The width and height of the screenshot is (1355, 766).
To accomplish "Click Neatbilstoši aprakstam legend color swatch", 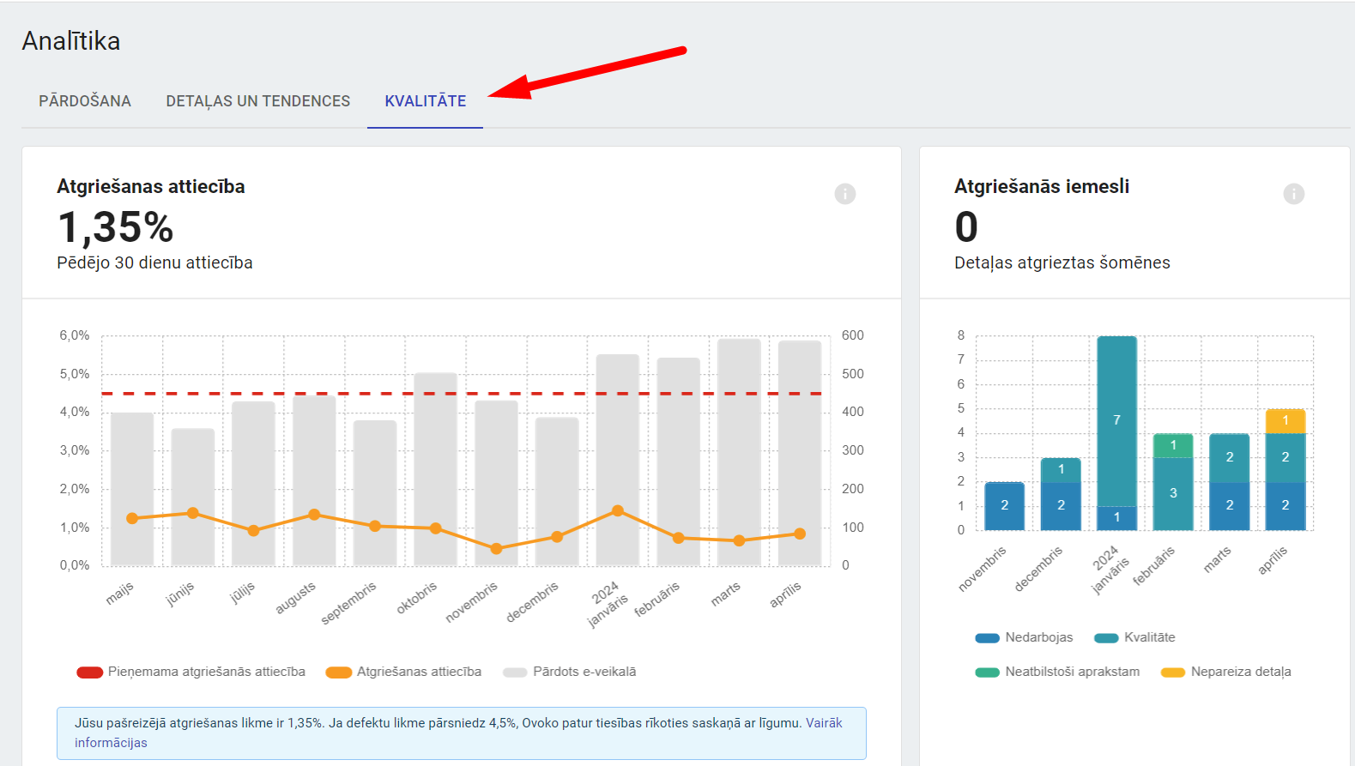I will tap(987, 673).
